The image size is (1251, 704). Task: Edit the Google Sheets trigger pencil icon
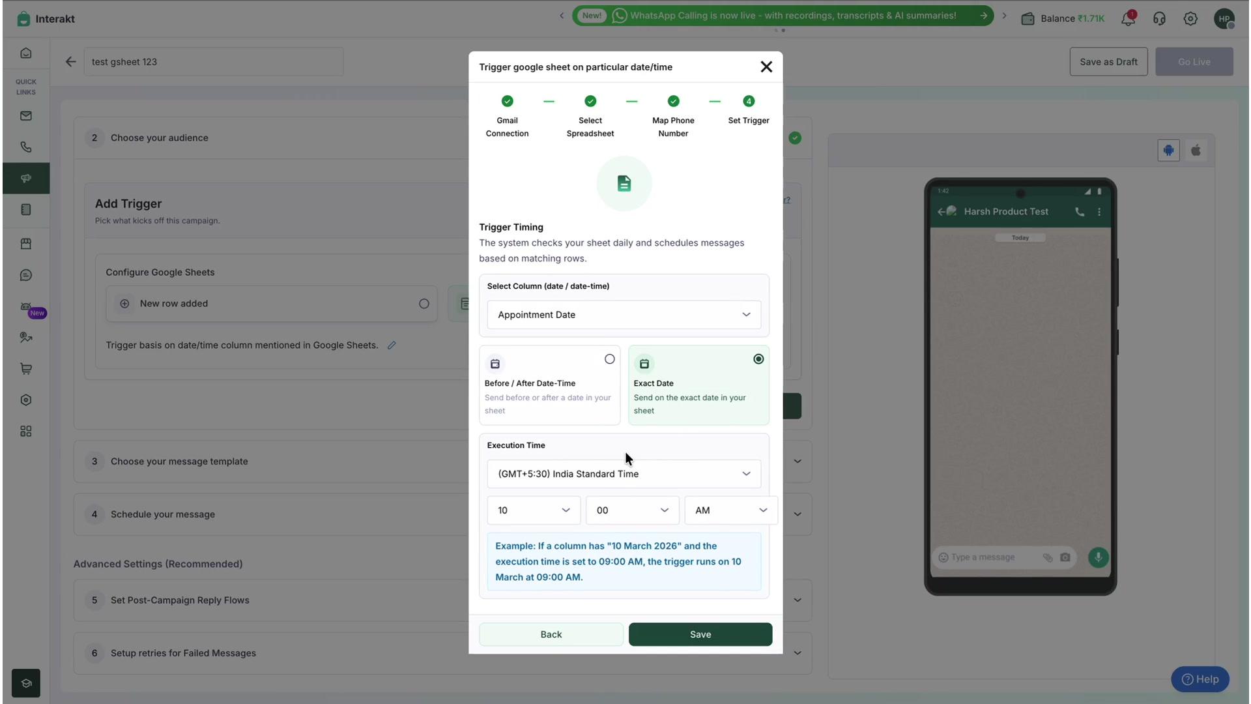pos(392,345)
